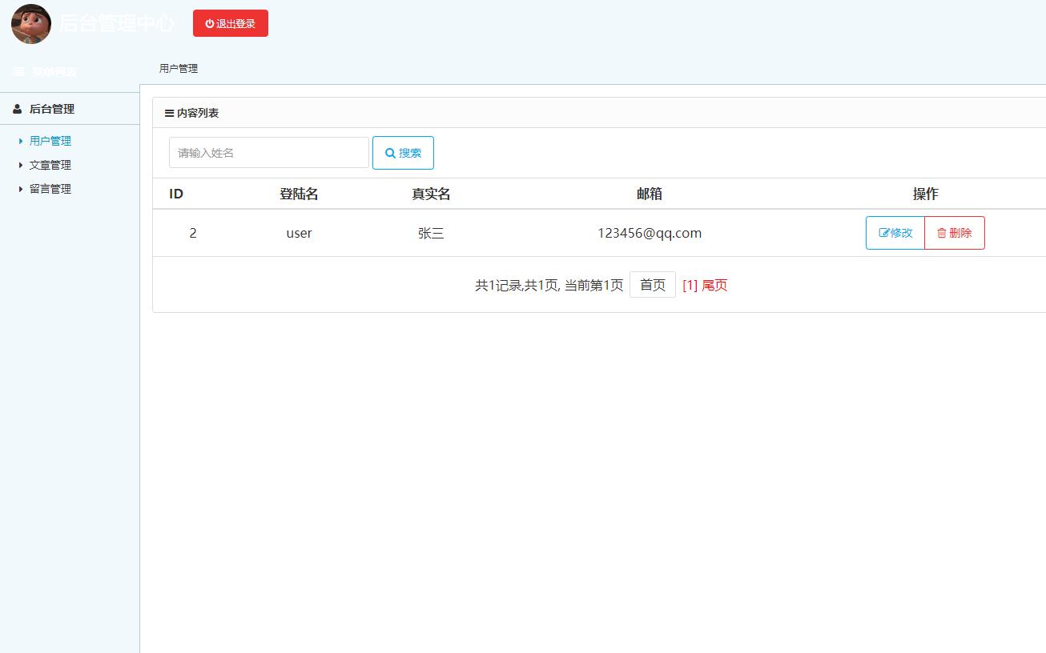Click the person icon beside 后台管理
Viewport: 1046px width, 653px height.
(x=18, y=109)
